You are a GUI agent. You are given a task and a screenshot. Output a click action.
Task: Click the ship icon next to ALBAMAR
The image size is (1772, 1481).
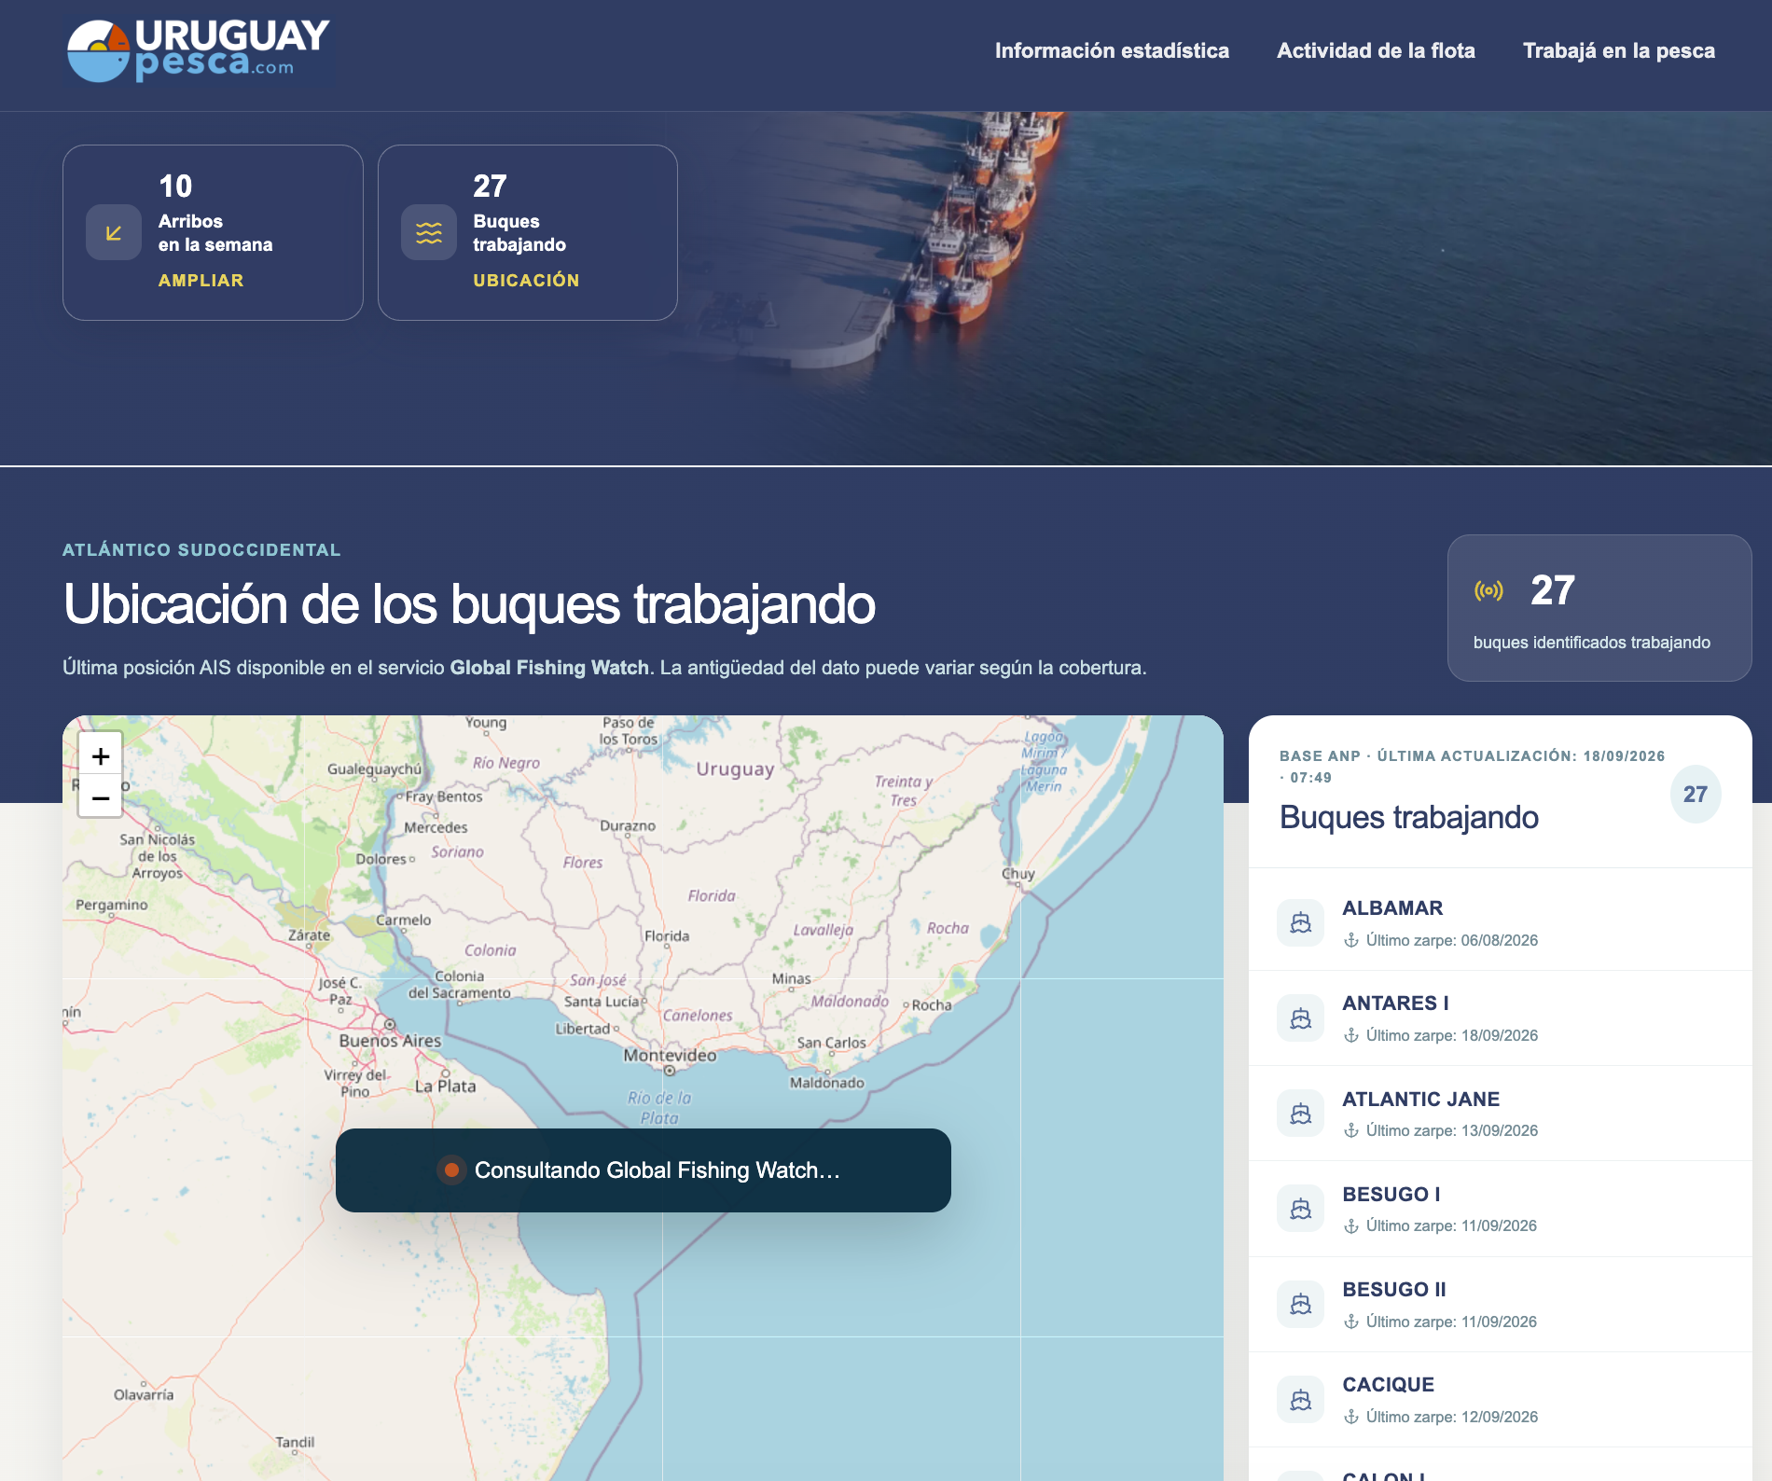pyautogui.click(x=1300, y=922)
